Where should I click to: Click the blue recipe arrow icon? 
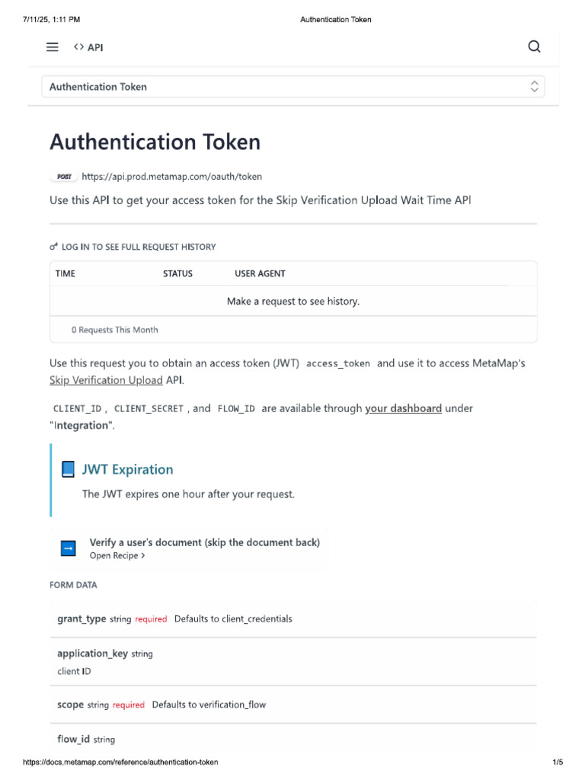[x=69, y=548]
